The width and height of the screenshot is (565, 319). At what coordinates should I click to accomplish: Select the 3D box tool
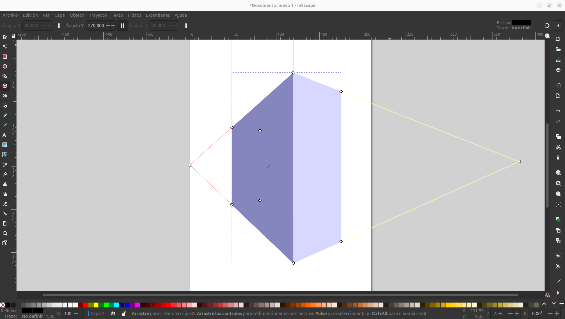point(5,86)
